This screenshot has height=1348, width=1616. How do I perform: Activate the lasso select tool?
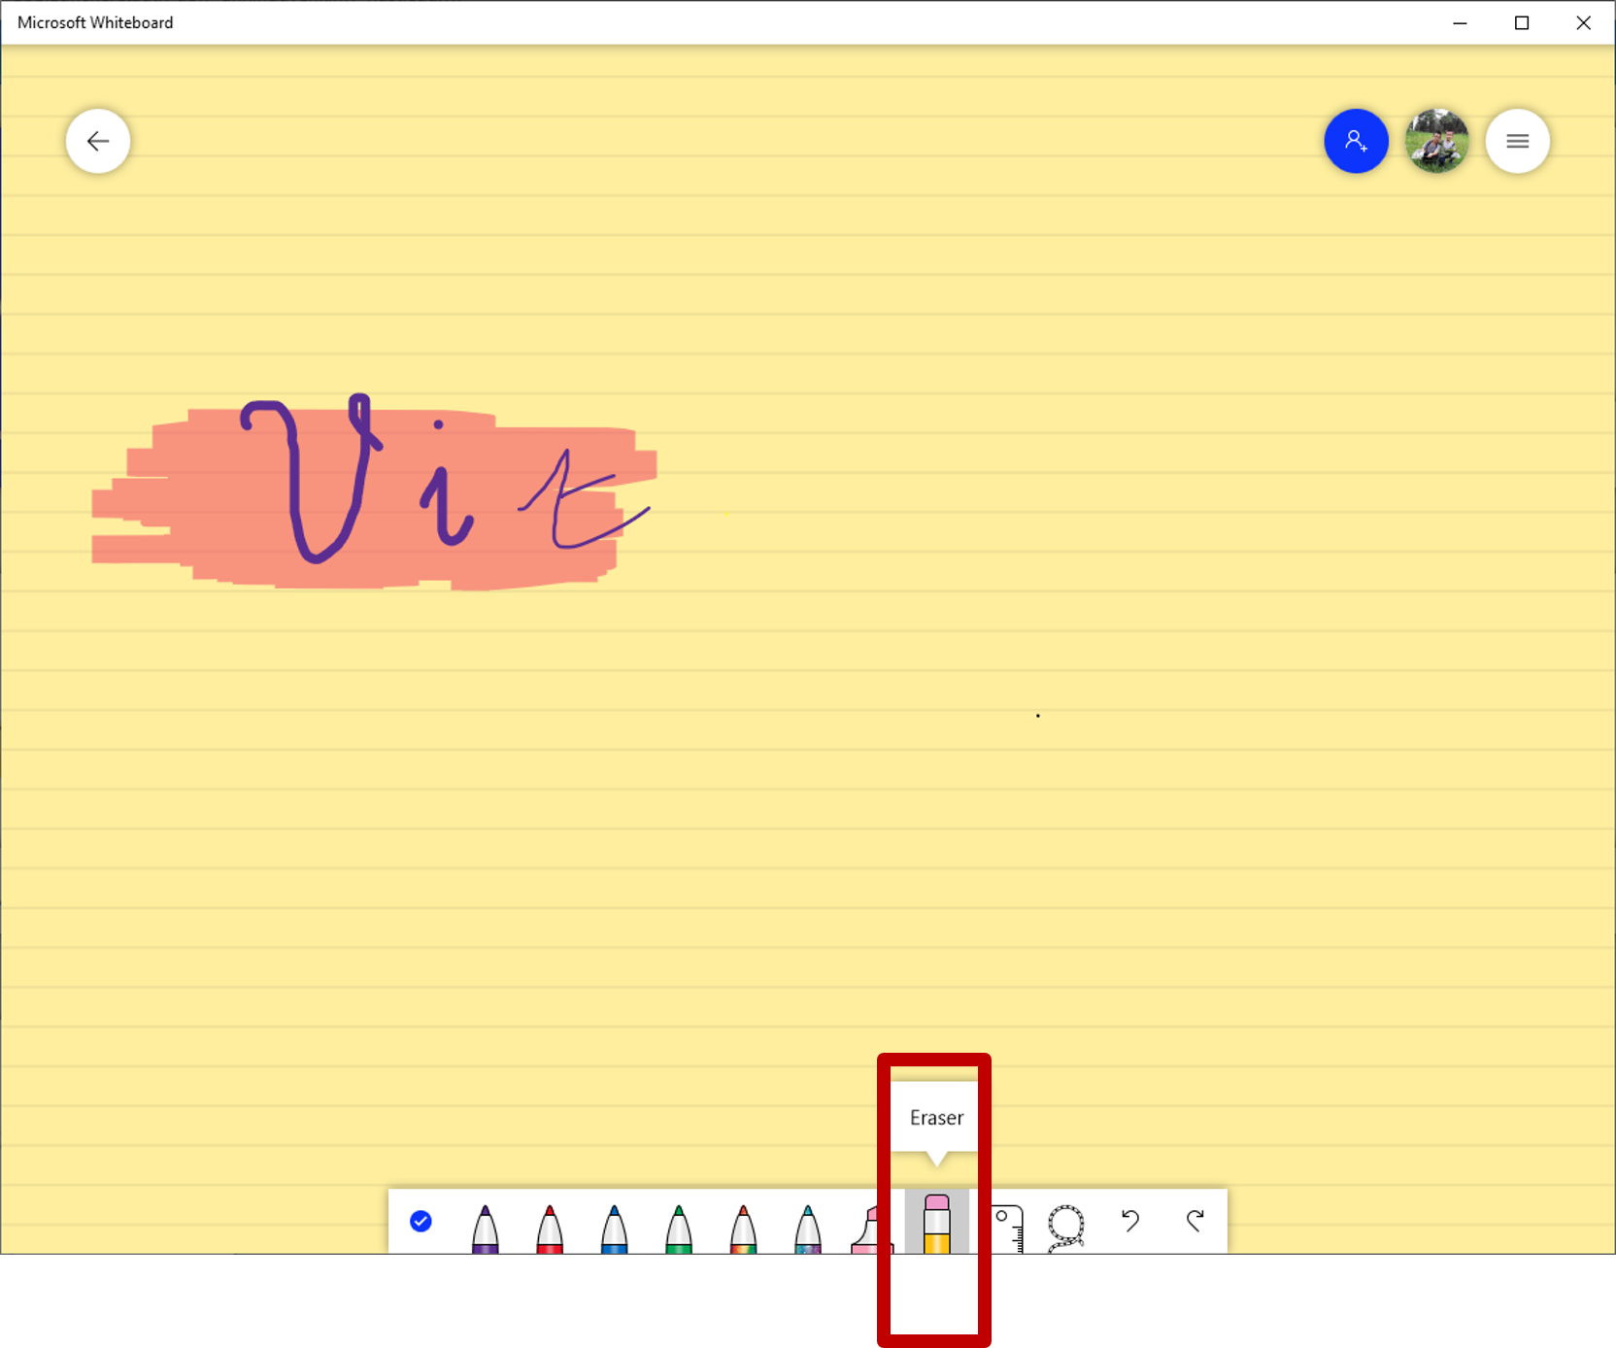[1065, 1226]
